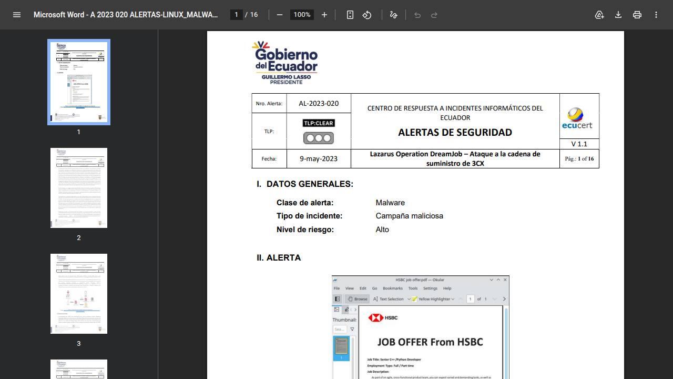Viewport: 673px width, 379px height.
Task: Click the Edit menu in the Okular image
Action: coord(363,288)
